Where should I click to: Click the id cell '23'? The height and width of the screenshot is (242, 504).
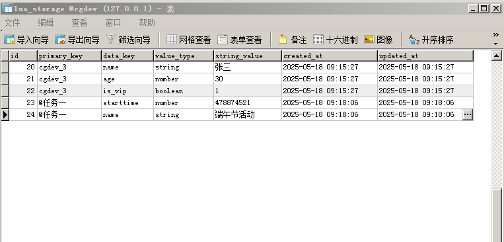pos(23,102)
